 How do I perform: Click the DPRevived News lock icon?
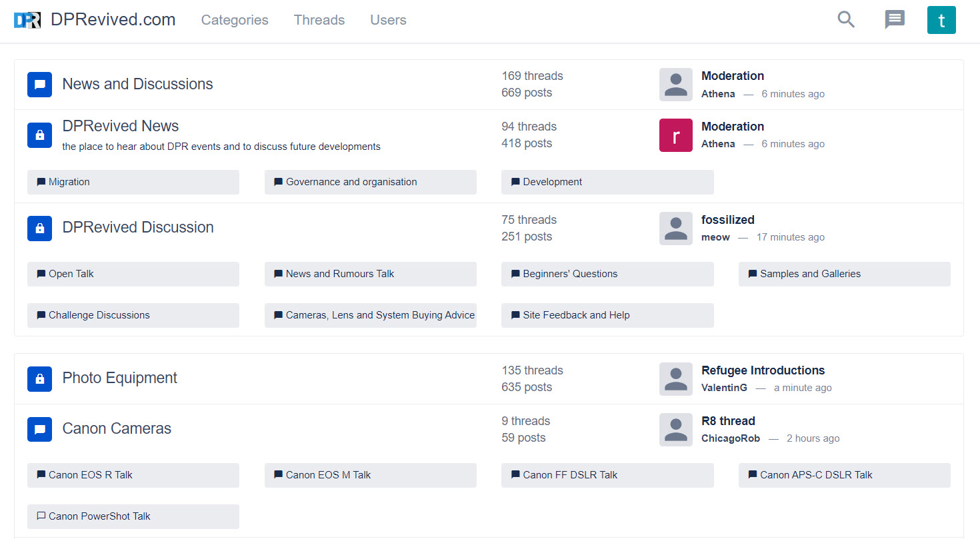39,135
